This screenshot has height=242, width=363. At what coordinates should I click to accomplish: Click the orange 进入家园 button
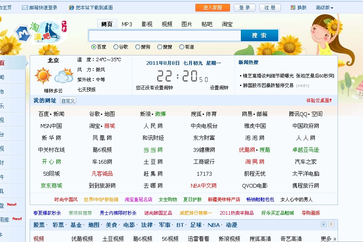(213, 8)
